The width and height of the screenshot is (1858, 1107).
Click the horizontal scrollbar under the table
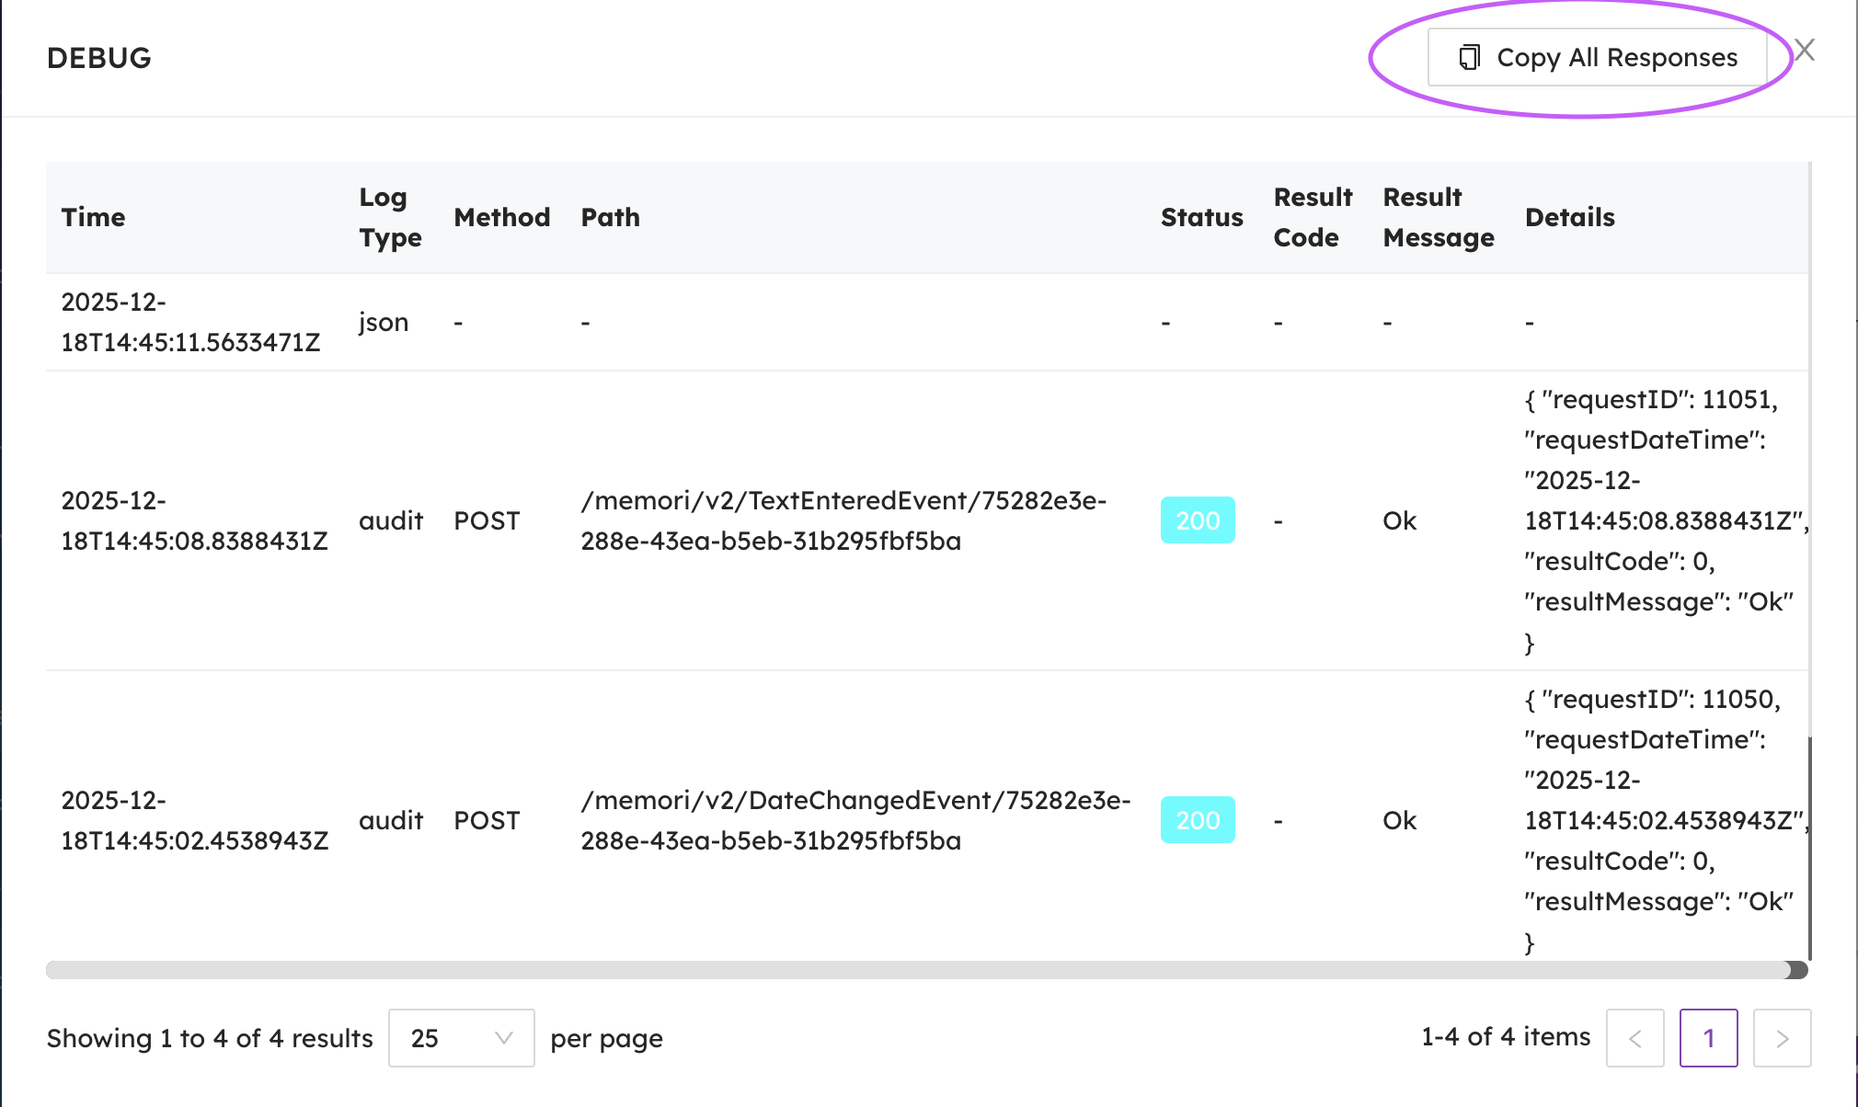920,970
